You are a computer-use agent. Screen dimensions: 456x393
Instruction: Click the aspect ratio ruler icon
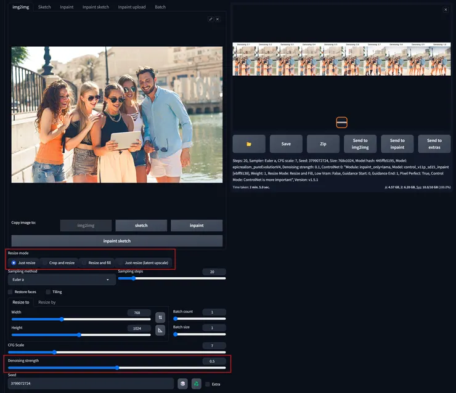pos(160,331)
